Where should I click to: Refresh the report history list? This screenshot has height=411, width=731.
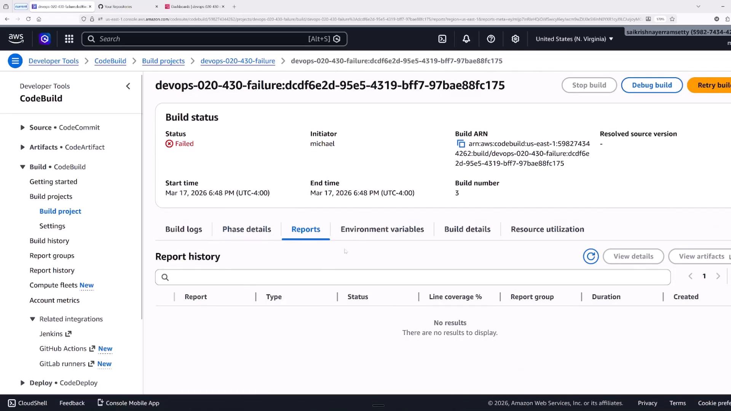coord(591,256)
